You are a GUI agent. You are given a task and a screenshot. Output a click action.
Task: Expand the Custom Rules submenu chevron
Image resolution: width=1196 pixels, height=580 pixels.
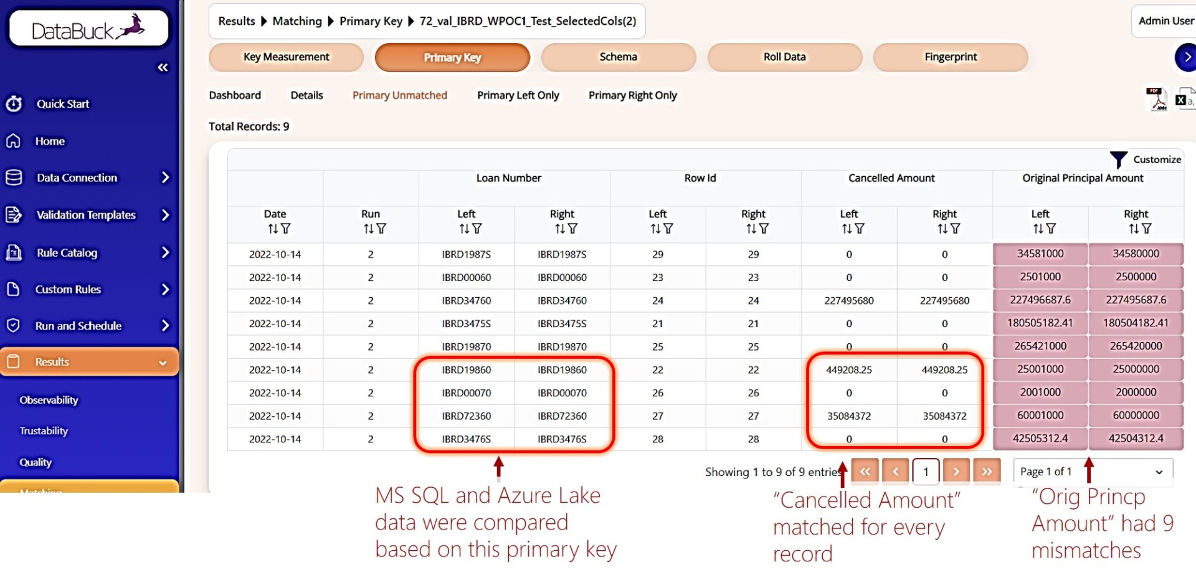coord(165,289)
